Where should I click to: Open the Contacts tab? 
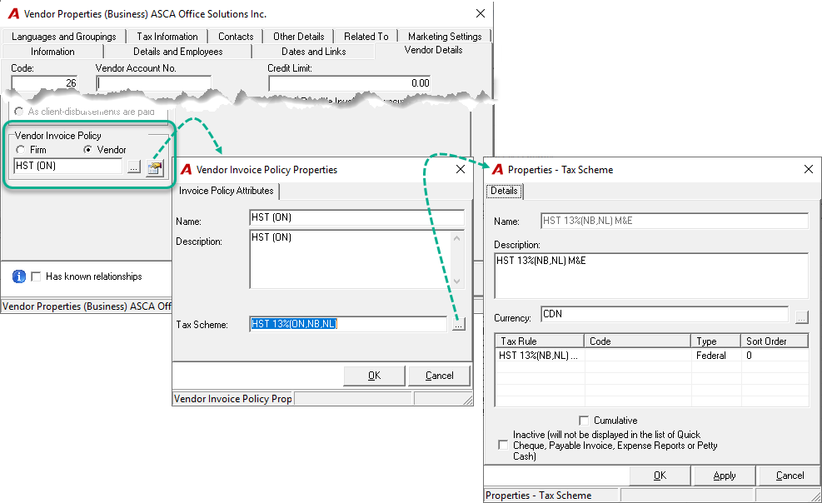click(x=236, y=36)
